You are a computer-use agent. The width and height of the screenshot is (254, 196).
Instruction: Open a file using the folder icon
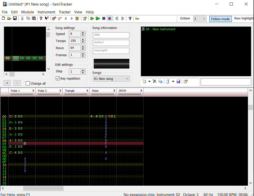click(x=9, y=18)
